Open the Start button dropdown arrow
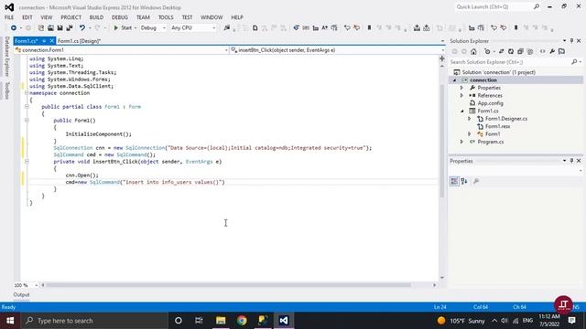This screenshot has height=329, width=586. click(x=136, y=28)
